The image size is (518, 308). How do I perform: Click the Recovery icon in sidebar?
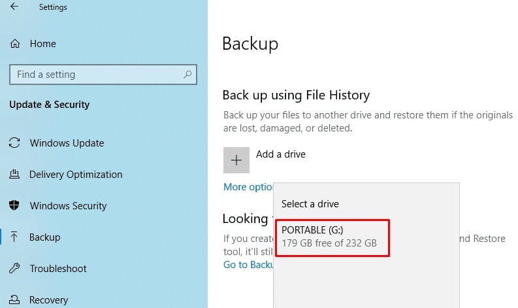coord(14,299)
